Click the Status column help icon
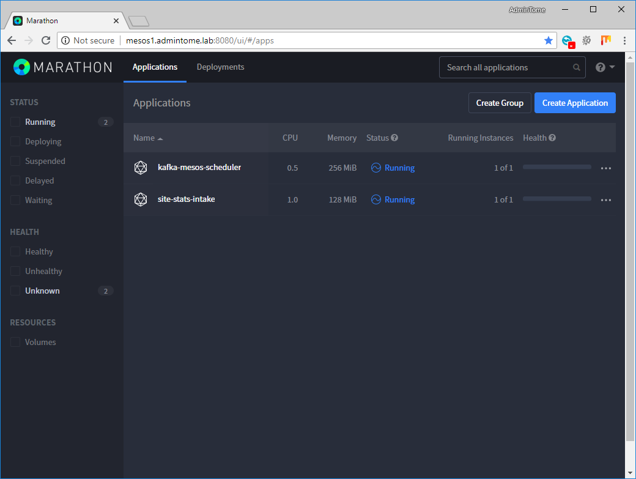 tap(395, 138)
